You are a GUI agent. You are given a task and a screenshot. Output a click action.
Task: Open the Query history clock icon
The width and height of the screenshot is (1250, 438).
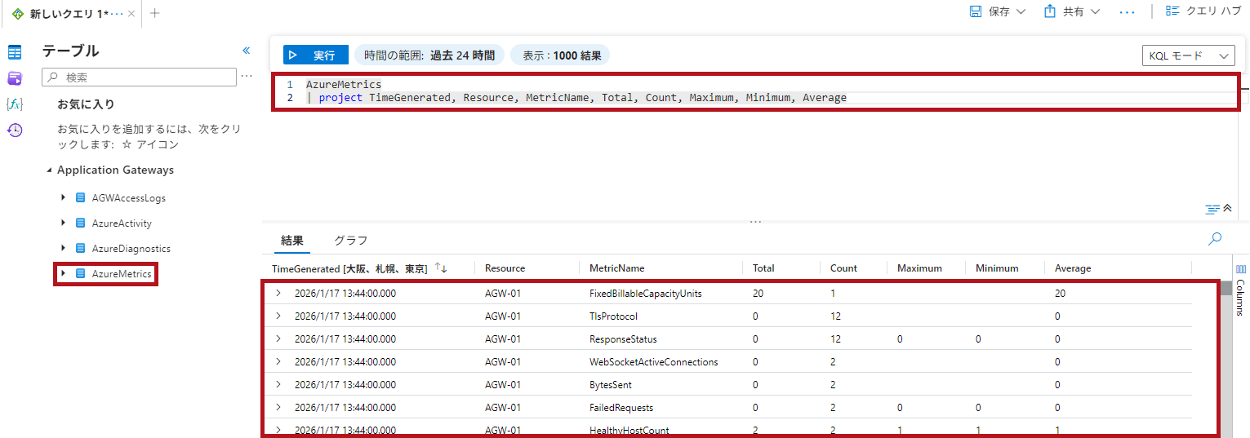point(15,131)
